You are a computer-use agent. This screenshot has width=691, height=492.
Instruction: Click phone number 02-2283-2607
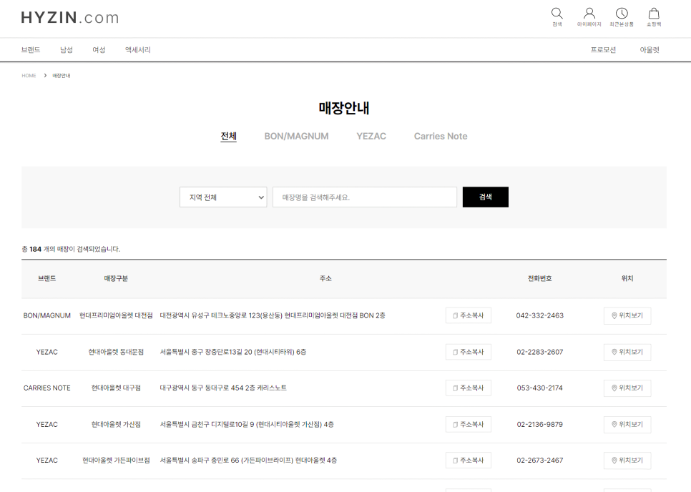[x=540, y=352]
